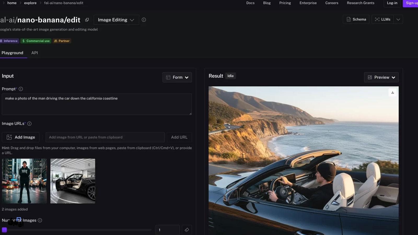The width and height of the screenshot is (418, 235).
Task: Copy the model name with the copy icon
Action: [x=87, y=20]
